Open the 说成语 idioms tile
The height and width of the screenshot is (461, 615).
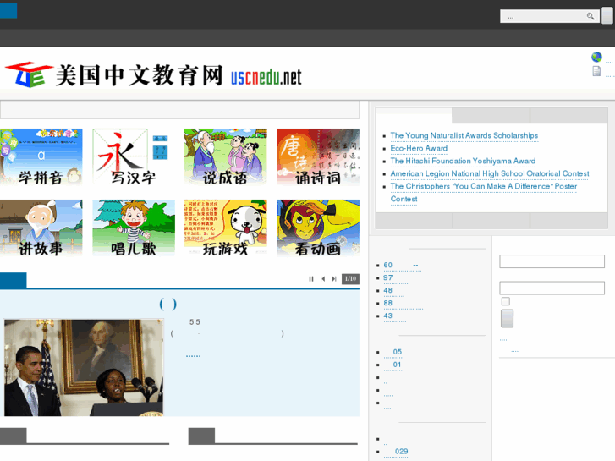pos(226,157)
